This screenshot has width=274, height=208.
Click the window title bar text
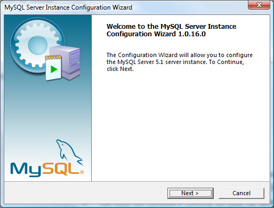pyautogui.click(x=68, y=7)
